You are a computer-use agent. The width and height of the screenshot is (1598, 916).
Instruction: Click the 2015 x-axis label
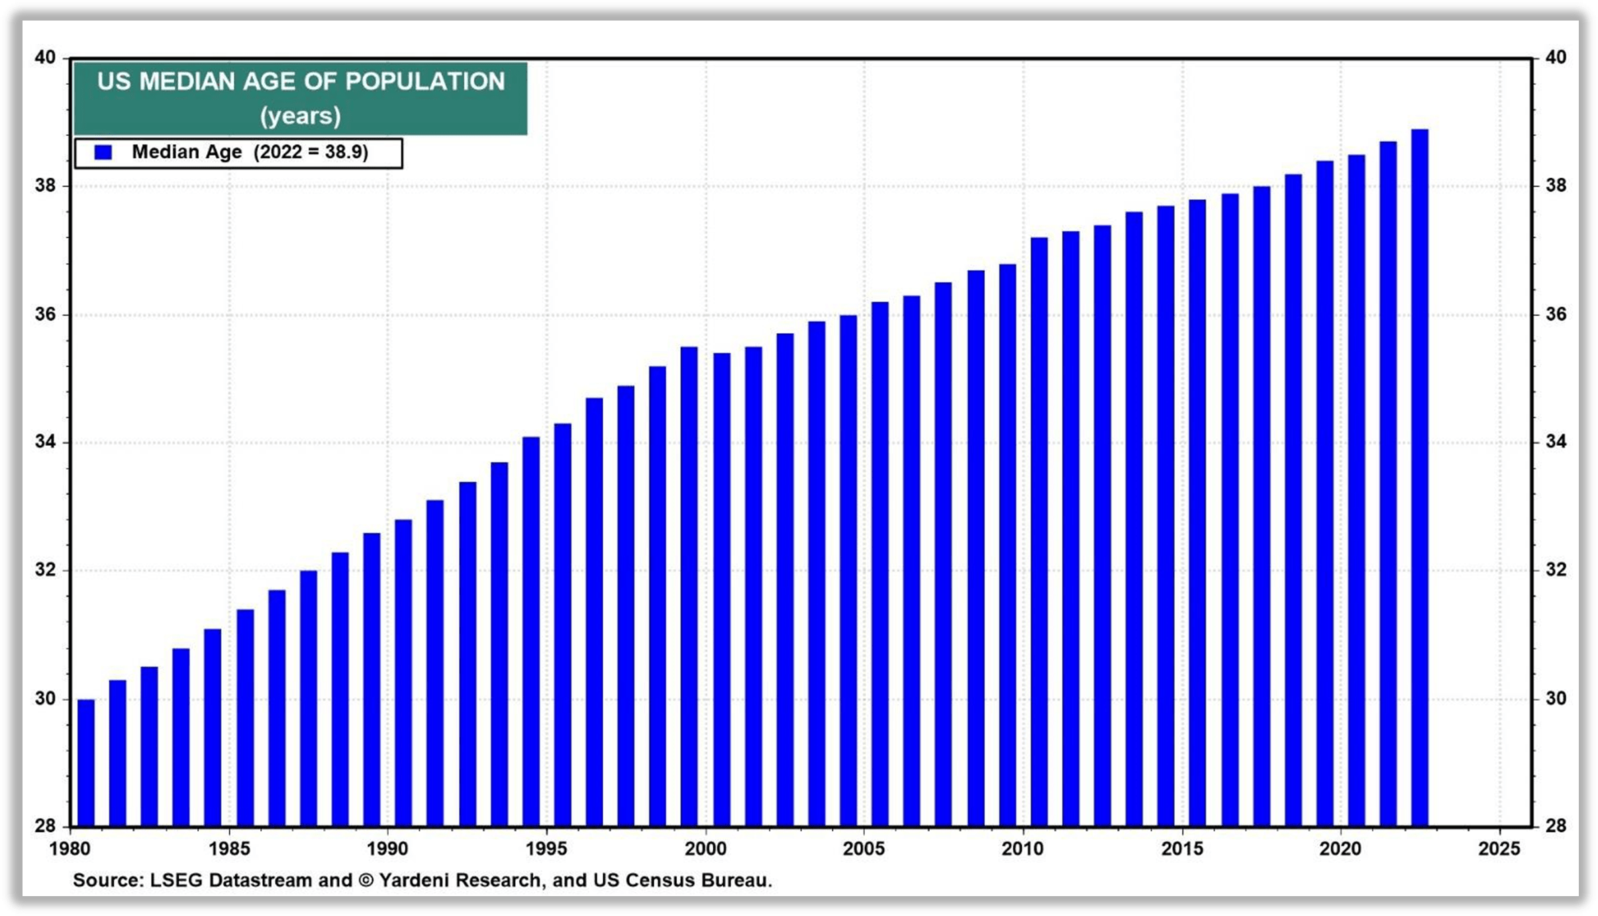point(1182,848)
